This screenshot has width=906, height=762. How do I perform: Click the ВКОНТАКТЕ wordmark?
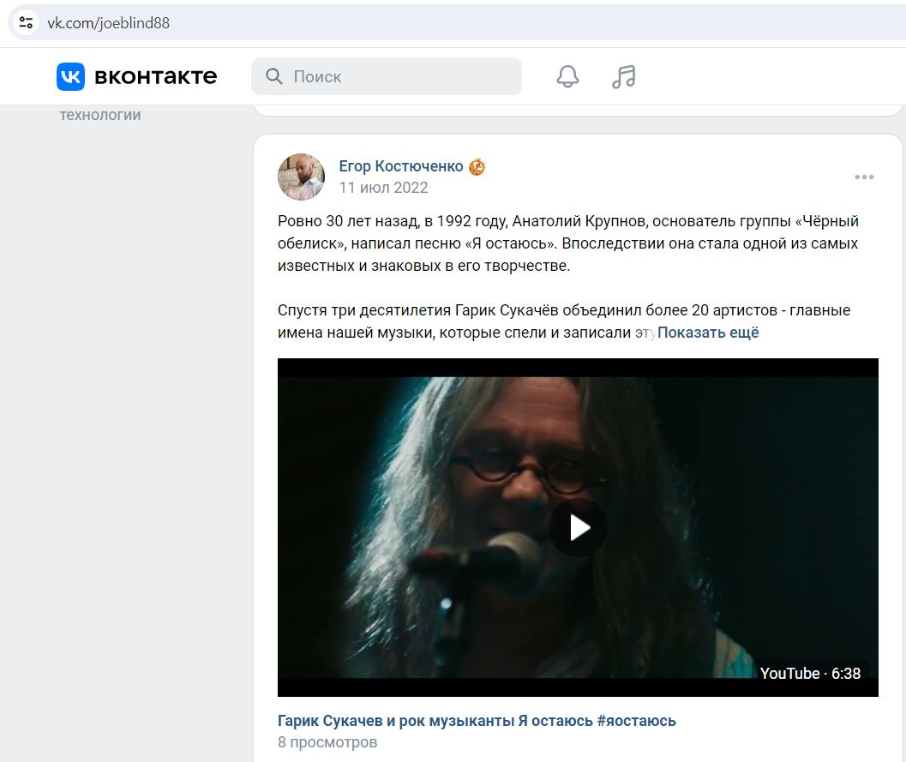(x=155, y=76)
